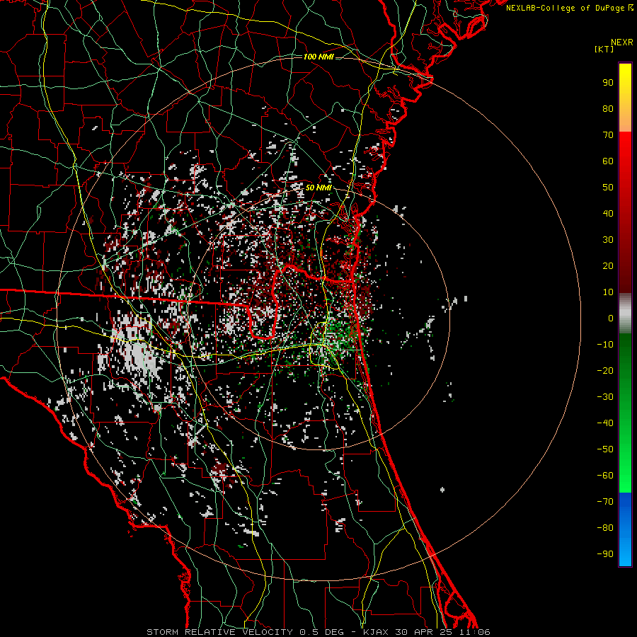Click the [KT] units label

pyautogui.click(x=604, y=49)
